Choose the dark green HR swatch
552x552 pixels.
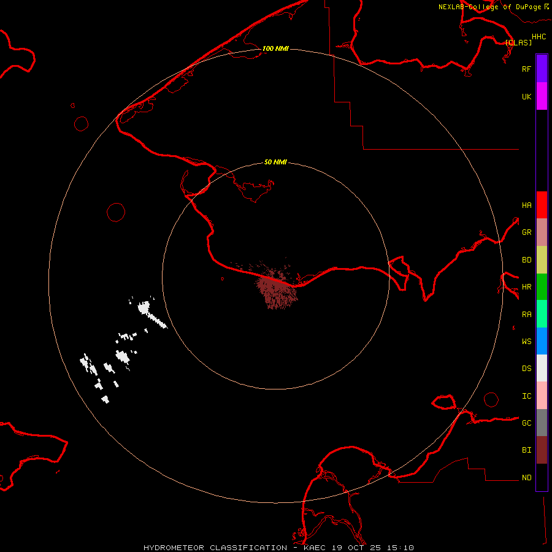point(542,287)
